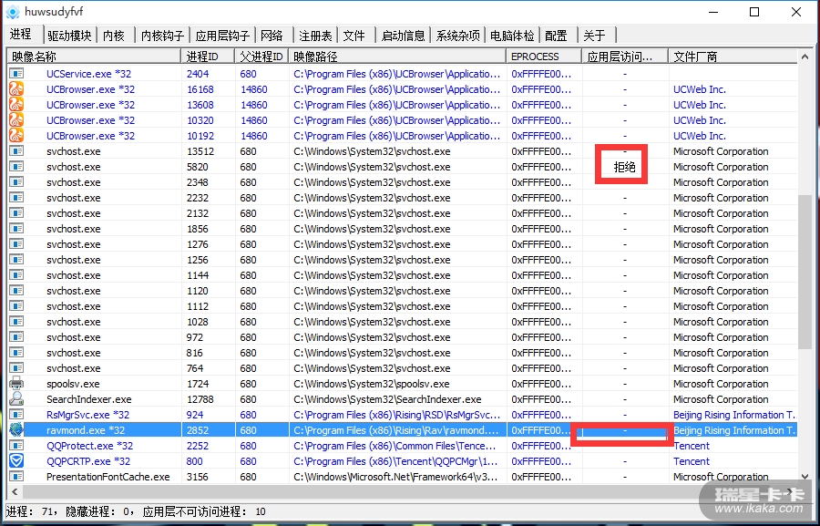820x526 pixels.
Task: Click the spoolsv.exe printer icon
Action: pyautogui.click(x=16, y=384)
